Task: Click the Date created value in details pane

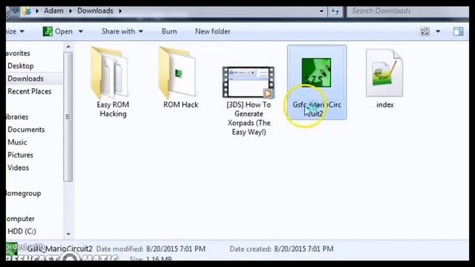Action: 304,249
